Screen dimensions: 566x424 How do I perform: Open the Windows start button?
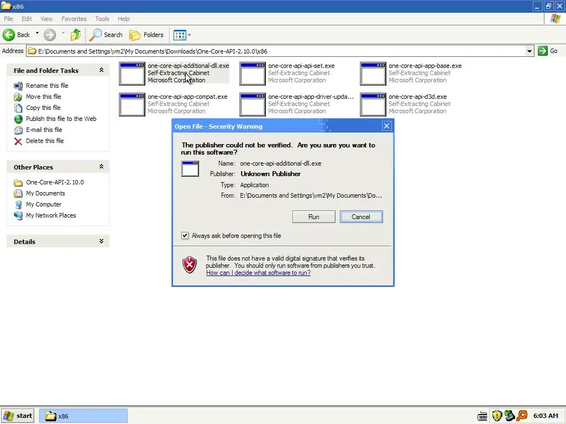18,416
